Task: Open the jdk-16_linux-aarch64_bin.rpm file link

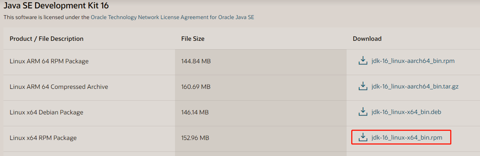Action: pos(413,61)
